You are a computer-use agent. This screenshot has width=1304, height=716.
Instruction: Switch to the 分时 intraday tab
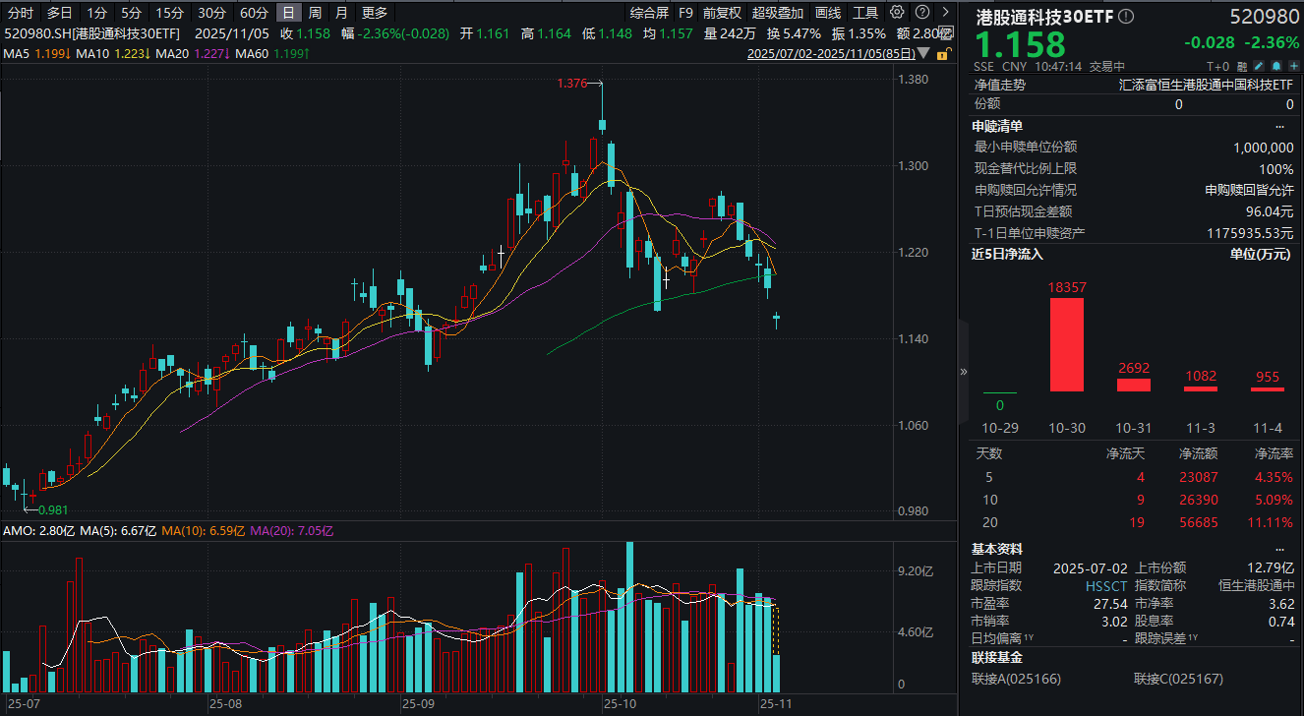[21, 13]
